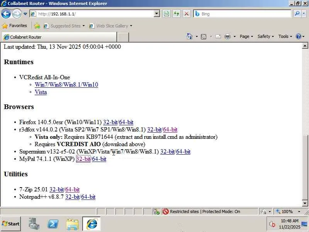Click the Print icon

(x=228, y=36)
